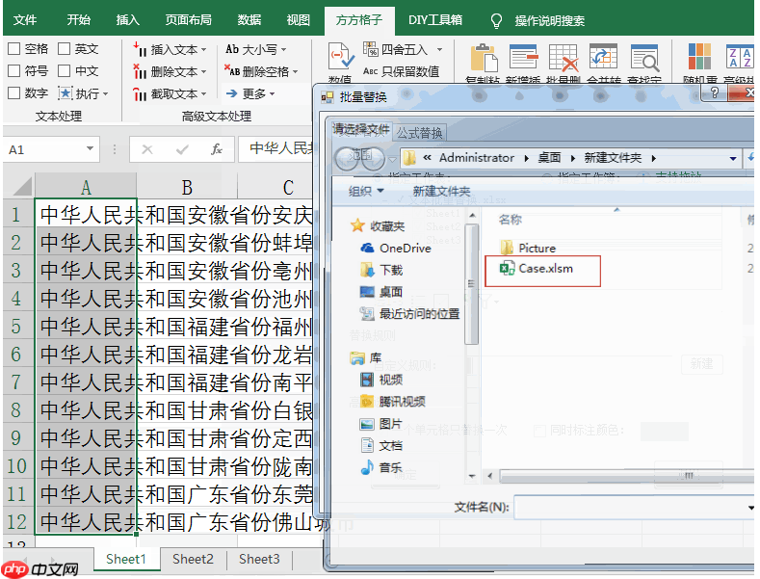
Task: Select column B header
Action: [187, 187]
